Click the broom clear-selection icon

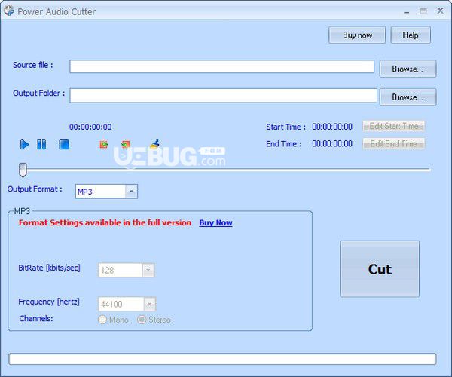point(154,144)
